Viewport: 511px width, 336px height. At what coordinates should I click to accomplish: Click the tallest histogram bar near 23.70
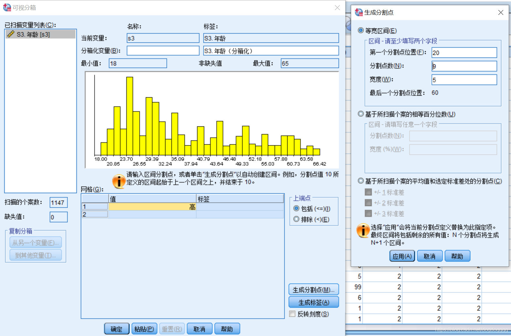click(130, 116)
